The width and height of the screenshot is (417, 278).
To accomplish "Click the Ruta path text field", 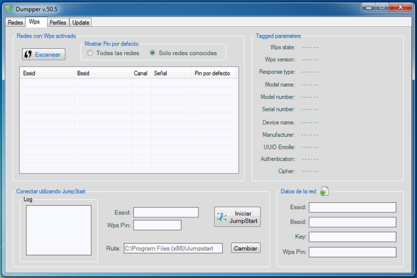I will 173,248.
